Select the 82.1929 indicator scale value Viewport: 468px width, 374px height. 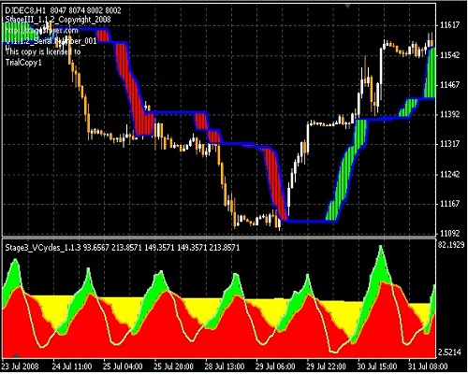[451, 245]
